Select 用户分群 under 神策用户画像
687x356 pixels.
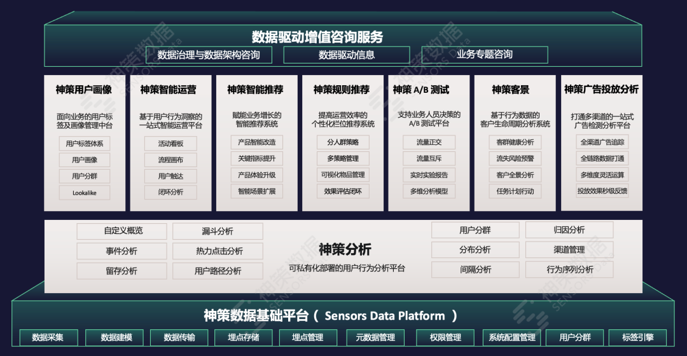pos(85,176)
